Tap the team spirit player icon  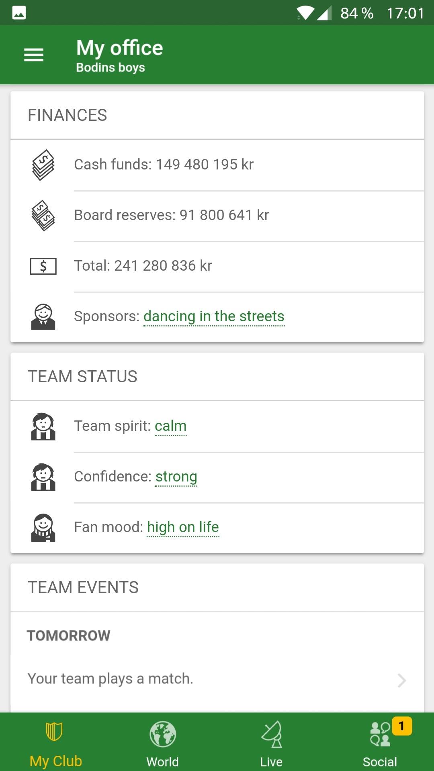[43, 426]
